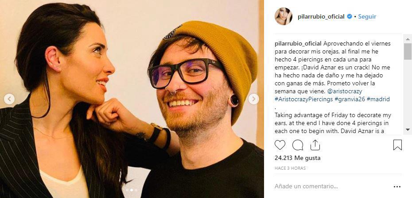Open the #granvia26 hashtag
This screenshot has height=198, width=412.
[x=350, y=99]
